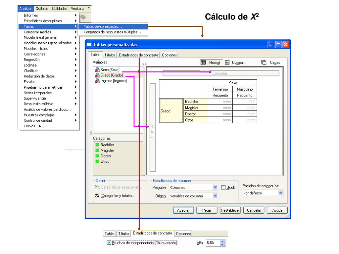Click the Compacta view icon
Image resolution: width=339 pixels, height=254 pixels.
click(x=227, y=63)
